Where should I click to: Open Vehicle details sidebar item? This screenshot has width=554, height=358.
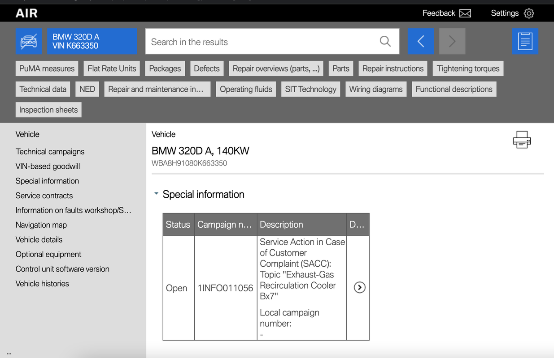[x=39, y=240]
